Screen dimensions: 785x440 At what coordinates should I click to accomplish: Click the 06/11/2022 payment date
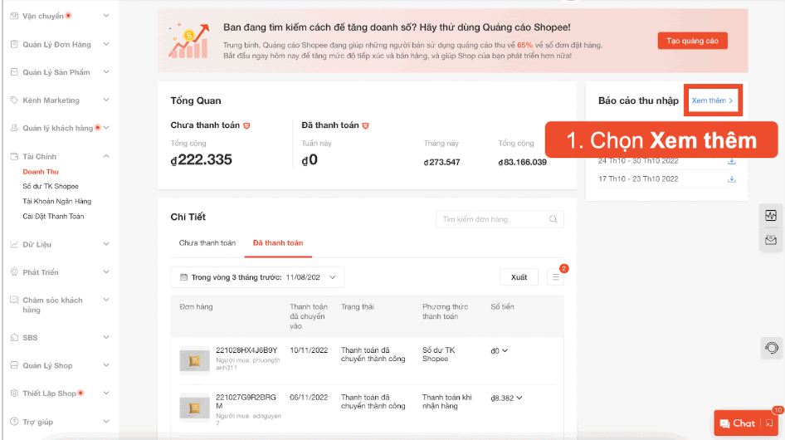click(309, 398)
